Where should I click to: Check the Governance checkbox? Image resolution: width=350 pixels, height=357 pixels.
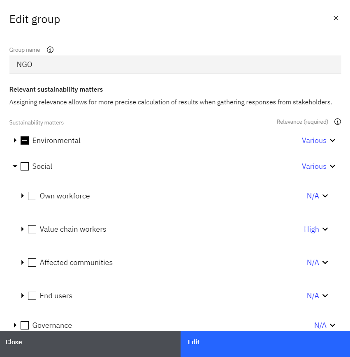[x=25, y=325]
